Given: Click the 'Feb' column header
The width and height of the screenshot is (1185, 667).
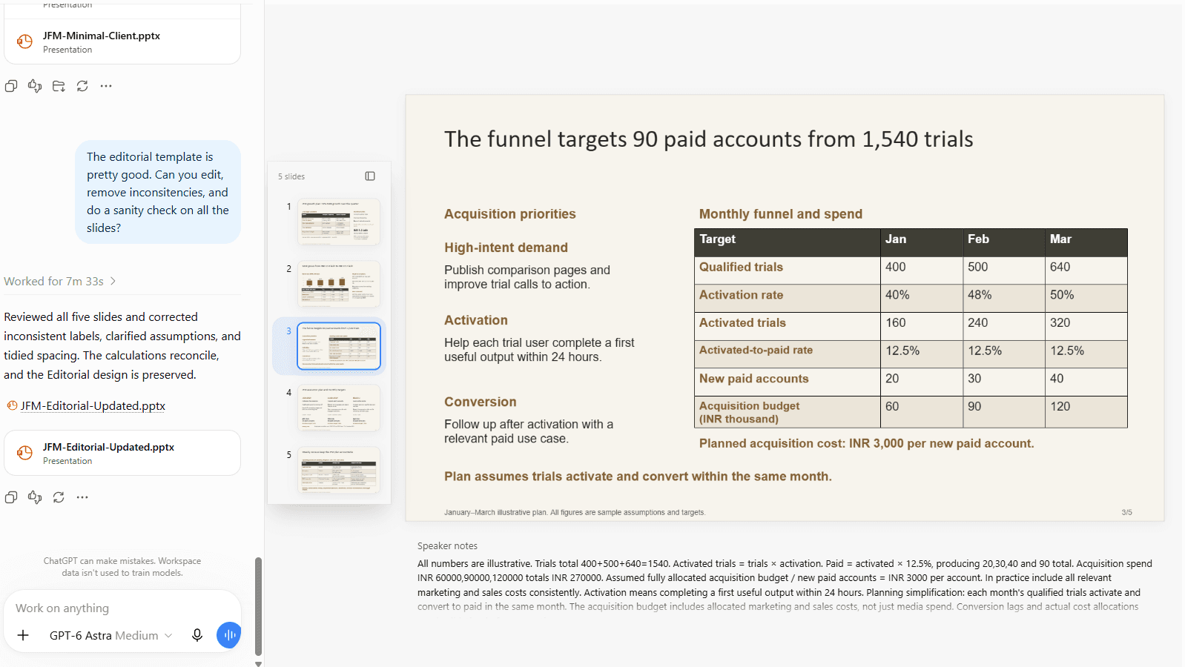Looking at the screenshot, I should click(x=1004, y=242).
